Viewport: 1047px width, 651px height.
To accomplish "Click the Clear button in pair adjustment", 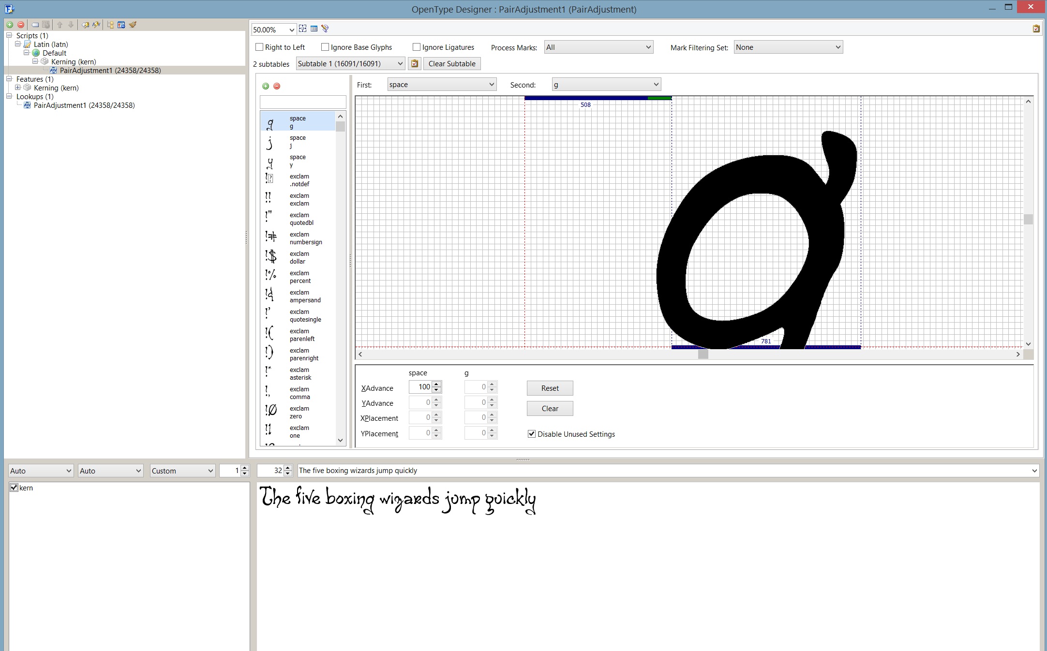I will click(550, 408).
